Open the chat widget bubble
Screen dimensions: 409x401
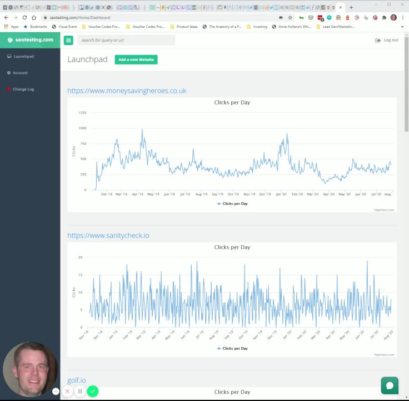coord(390,385)
